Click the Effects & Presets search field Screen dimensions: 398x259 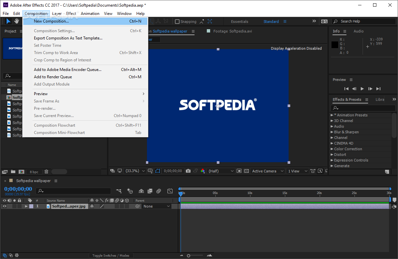pyautogui.click(x=363, y=108)
